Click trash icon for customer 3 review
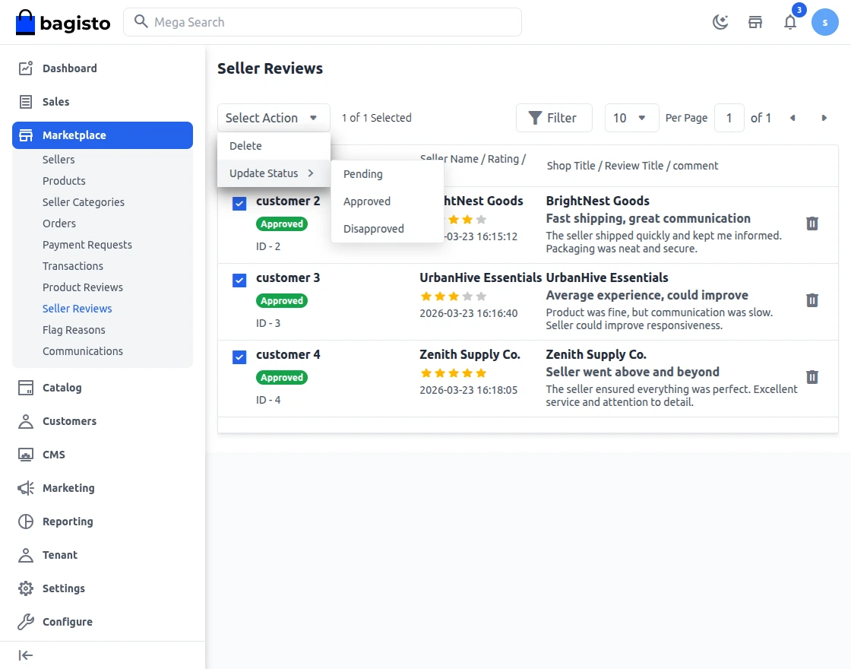This screenshot has height=669, width=851. pyautogui.click(x=812, y=300)
